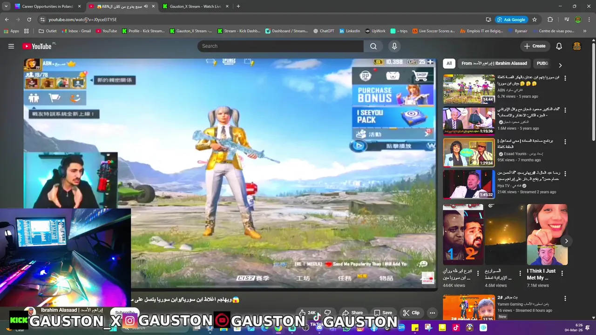This screenshot has height=335, width=596.
Task: Go back with the browser back arrow
Action: coord(7,20)
